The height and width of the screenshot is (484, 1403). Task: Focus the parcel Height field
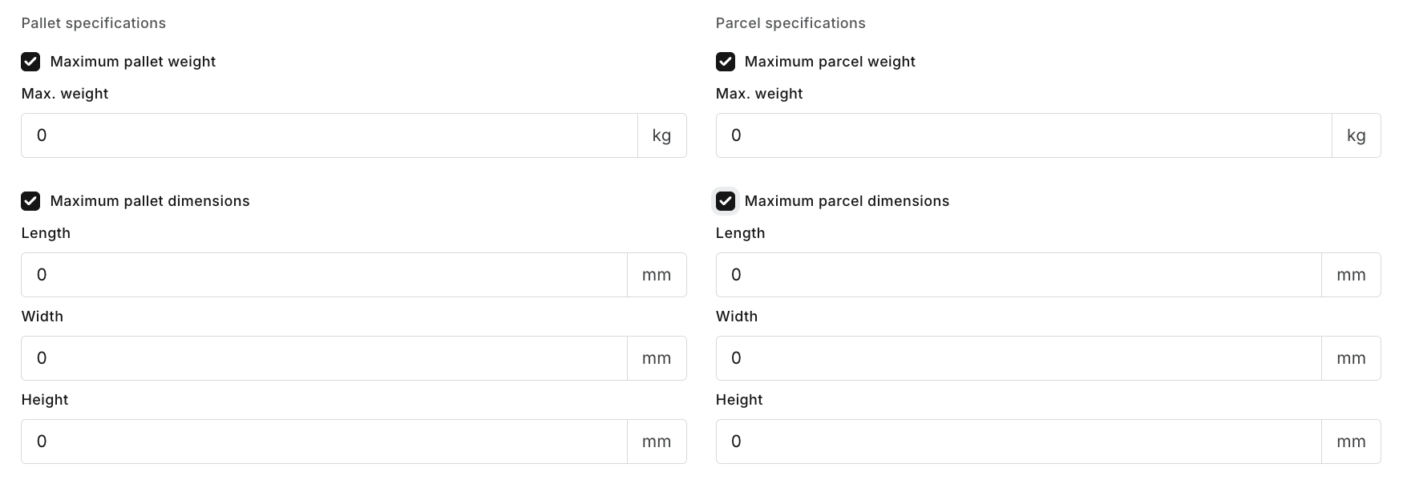[1018, 442]
